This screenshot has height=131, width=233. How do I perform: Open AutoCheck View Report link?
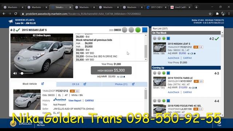[x=75, y=100]
